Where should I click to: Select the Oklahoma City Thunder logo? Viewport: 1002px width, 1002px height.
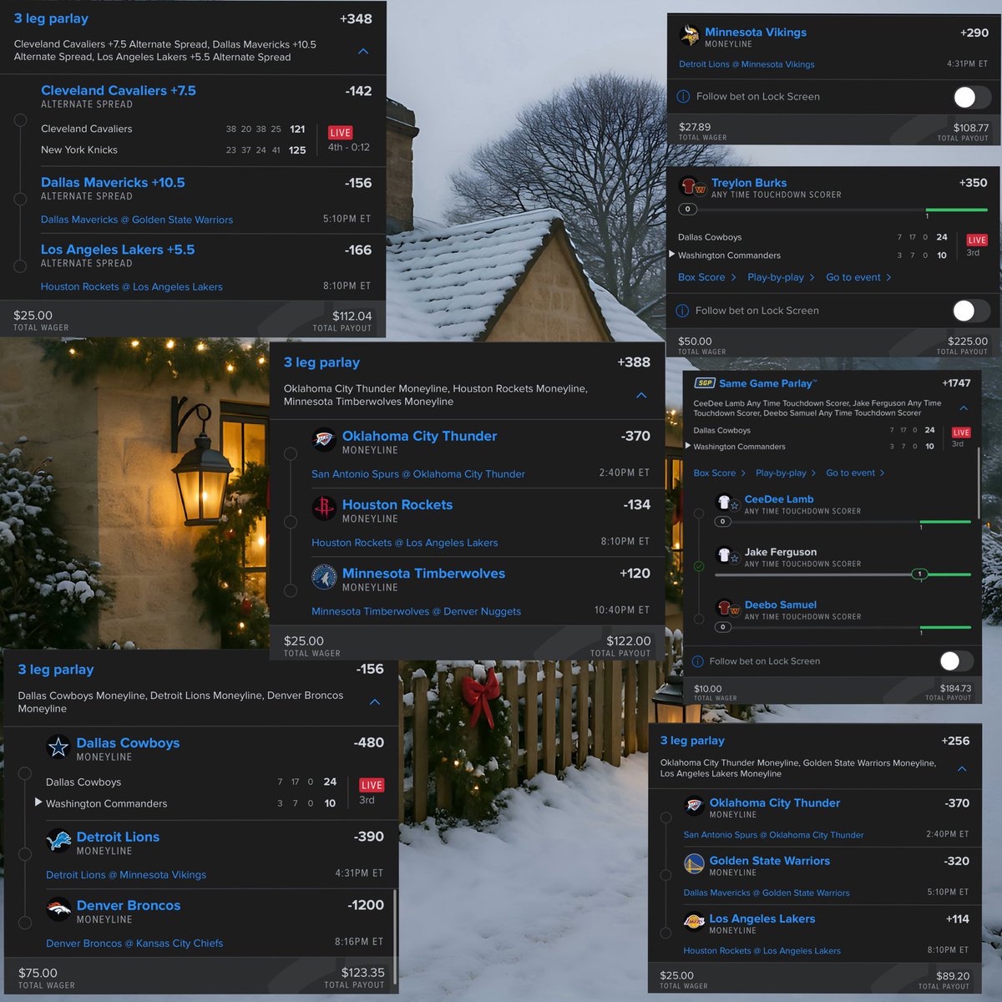click(x=322, y=442)
